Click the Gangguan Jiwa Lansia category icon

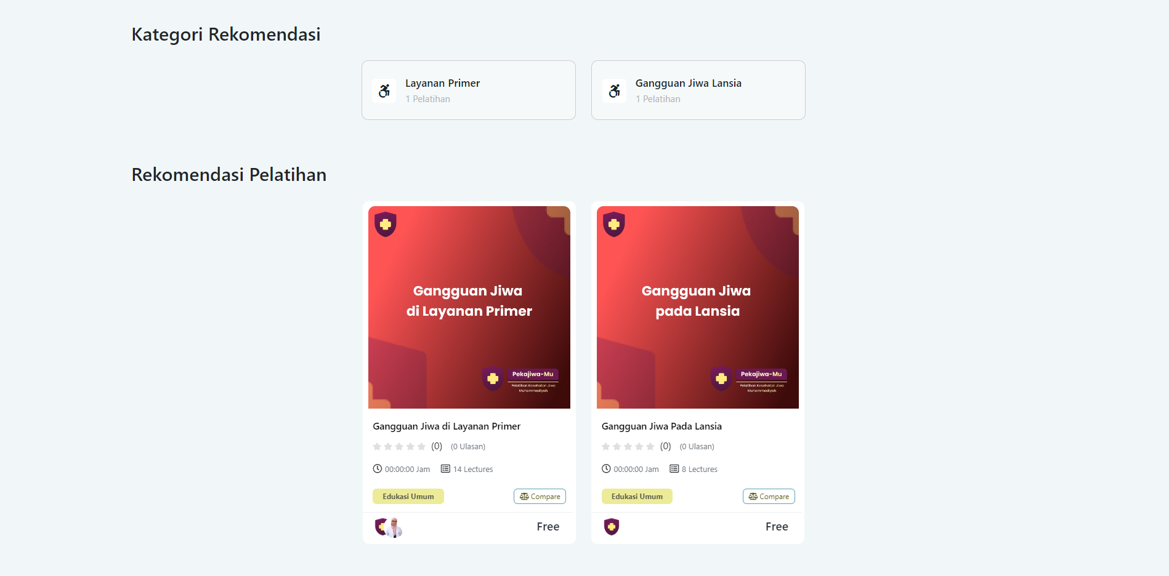tap(614, 91)
